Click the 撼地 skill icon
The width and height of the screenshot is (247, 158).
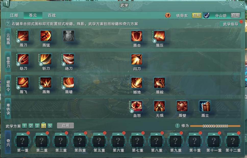pyautogui.click(x=137, y=83)
